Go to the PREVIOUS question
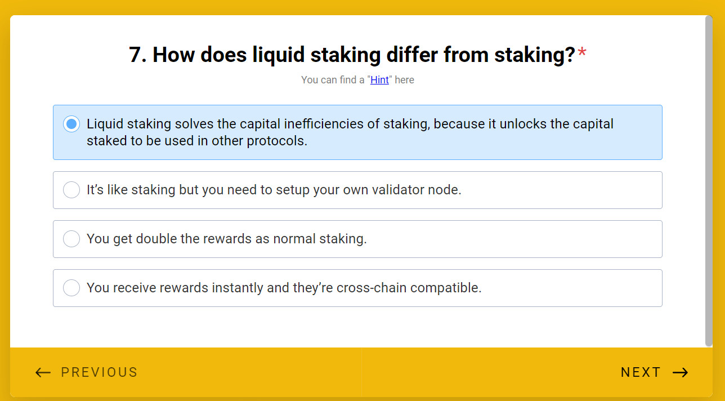The width and height of the screenshot is (725, 401). (99, 372)
